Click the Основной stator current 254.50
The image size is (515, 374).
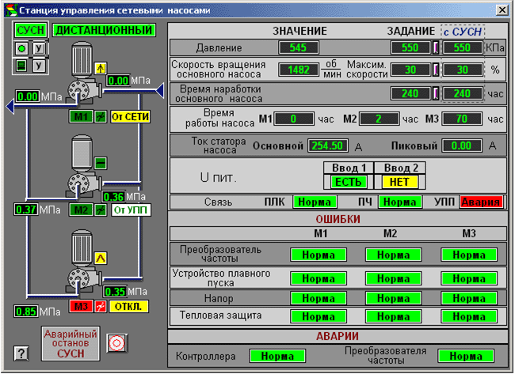[328, 145]
